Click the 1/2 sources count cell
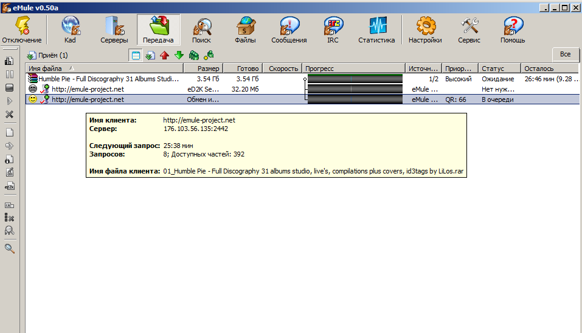582x333 pixels. coord(434,79)
